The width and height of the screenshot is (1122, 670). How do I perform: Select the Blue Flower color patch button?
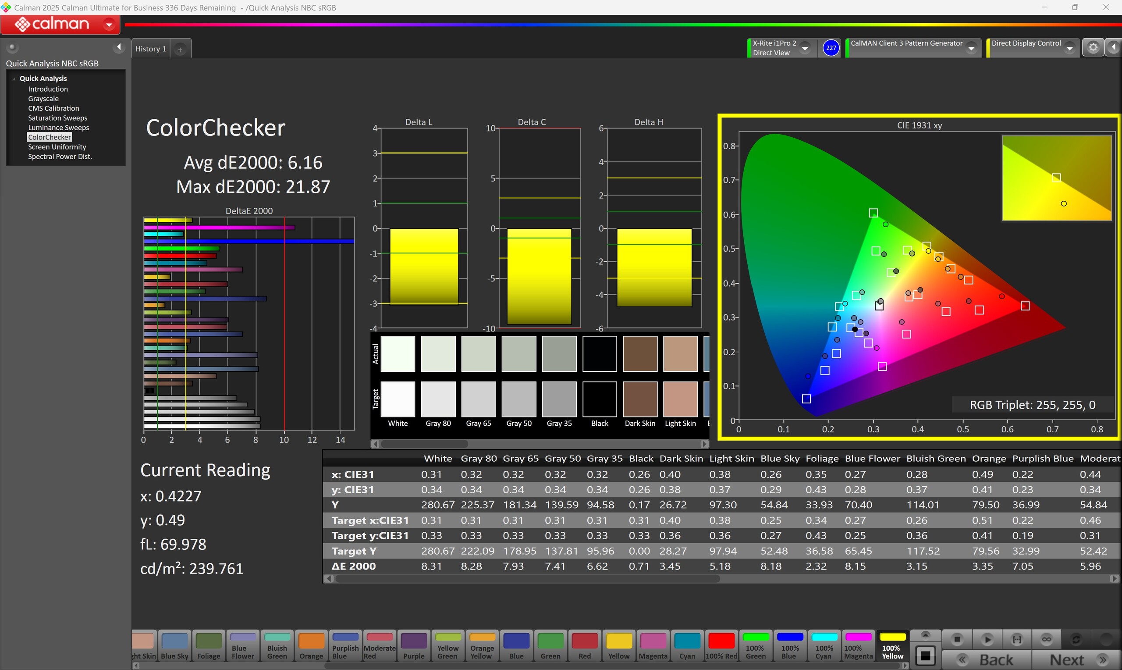(x=243, y=646)
